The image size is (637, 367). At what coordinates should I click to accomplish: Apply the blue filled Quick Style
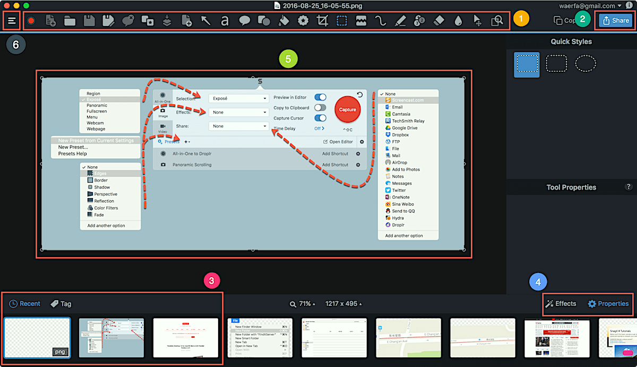coord(527,65)
